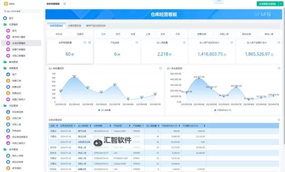Click info icon on 业务单据数量 card
Viewport: 285px width, 172px height.
tap(85, 42)
